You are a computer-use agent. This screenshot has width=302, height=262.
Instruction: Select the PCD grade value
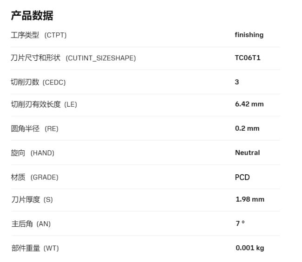(x=242, y=177)
